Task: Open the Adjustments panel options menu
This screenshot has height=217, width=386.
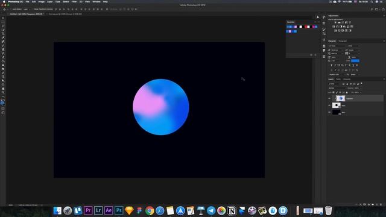Action: coord(384,16)
